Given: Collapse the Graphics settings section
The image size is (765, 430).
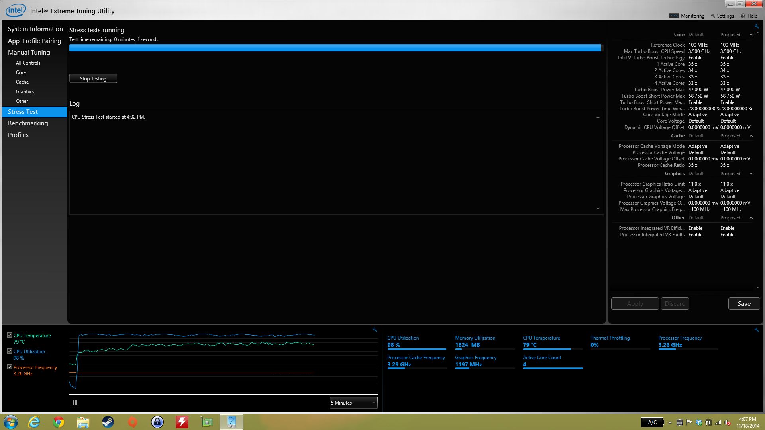Looking at the screenshot, I should coord(751,174).
